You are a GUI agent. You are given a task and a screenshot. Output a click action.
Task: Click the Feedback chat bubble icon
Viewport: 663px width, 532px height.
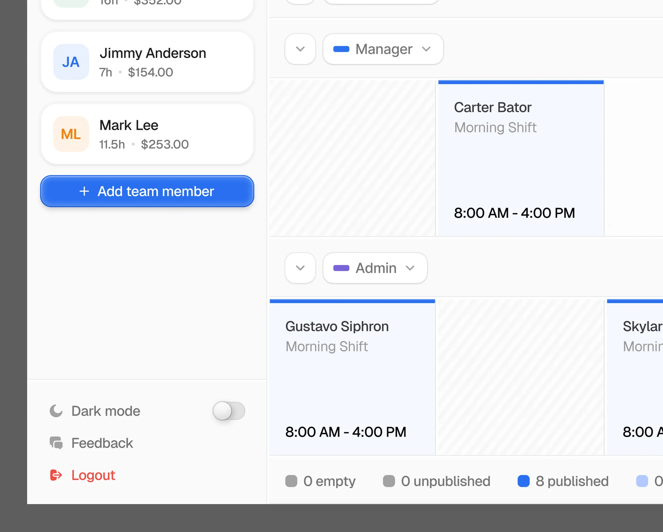click(x=56, y=443)
